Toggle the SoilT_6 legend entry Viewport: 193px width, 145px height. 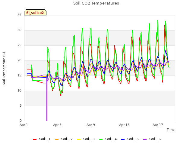[x=152, y=139]
